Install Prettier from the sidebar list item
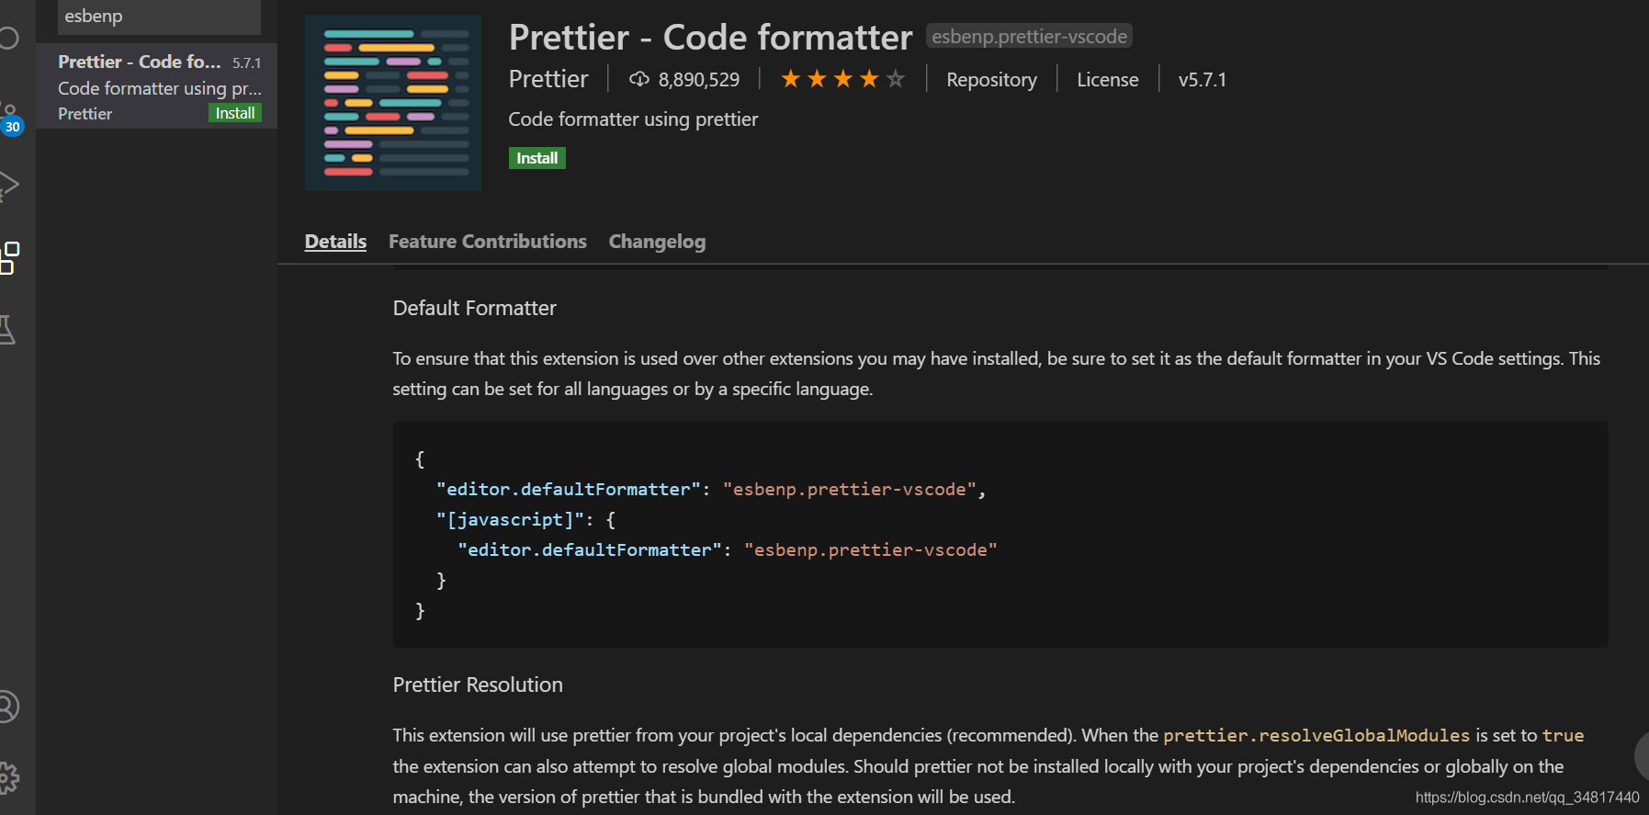This screenshot has width=1649, height=815. click(235, 113)
